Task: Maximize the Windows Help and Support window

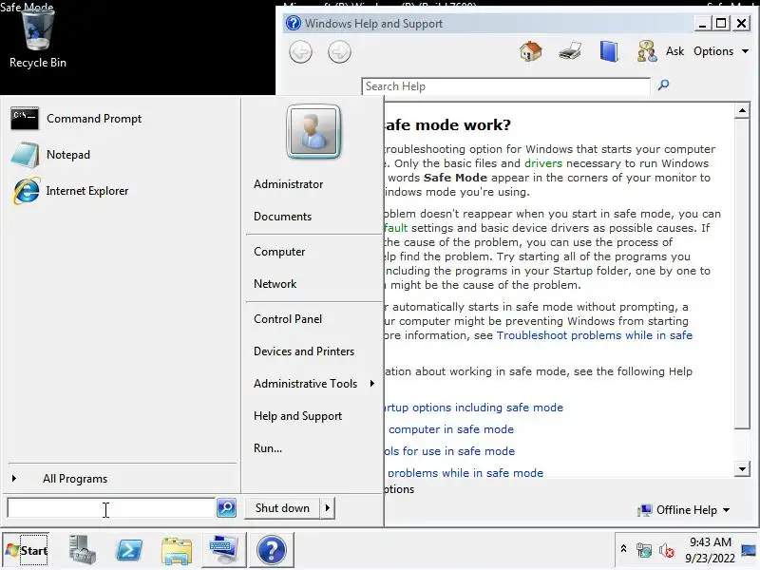Action: [x=721, y=23]
